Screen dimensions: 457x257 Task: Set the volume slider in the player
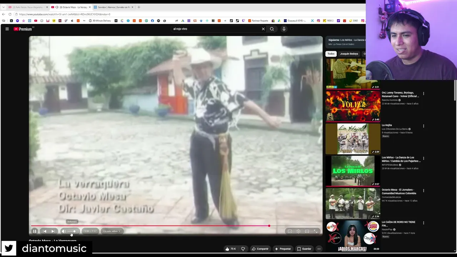pos(71,231)
